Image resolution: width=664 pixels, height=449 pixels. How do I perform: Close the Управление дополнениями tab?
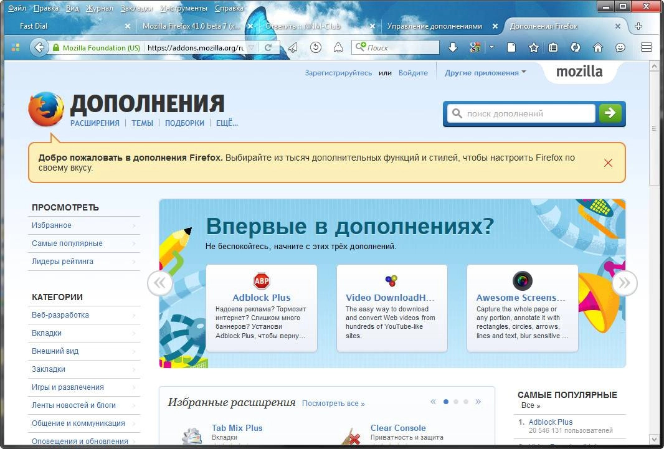coord(495,26)
